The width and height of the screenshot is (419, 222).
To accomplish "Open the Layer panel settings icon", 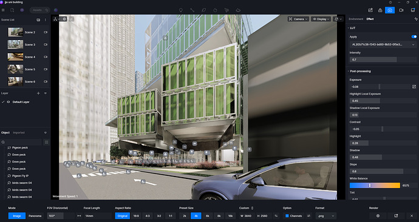I will pyautogui.click(x=46, y=93).
